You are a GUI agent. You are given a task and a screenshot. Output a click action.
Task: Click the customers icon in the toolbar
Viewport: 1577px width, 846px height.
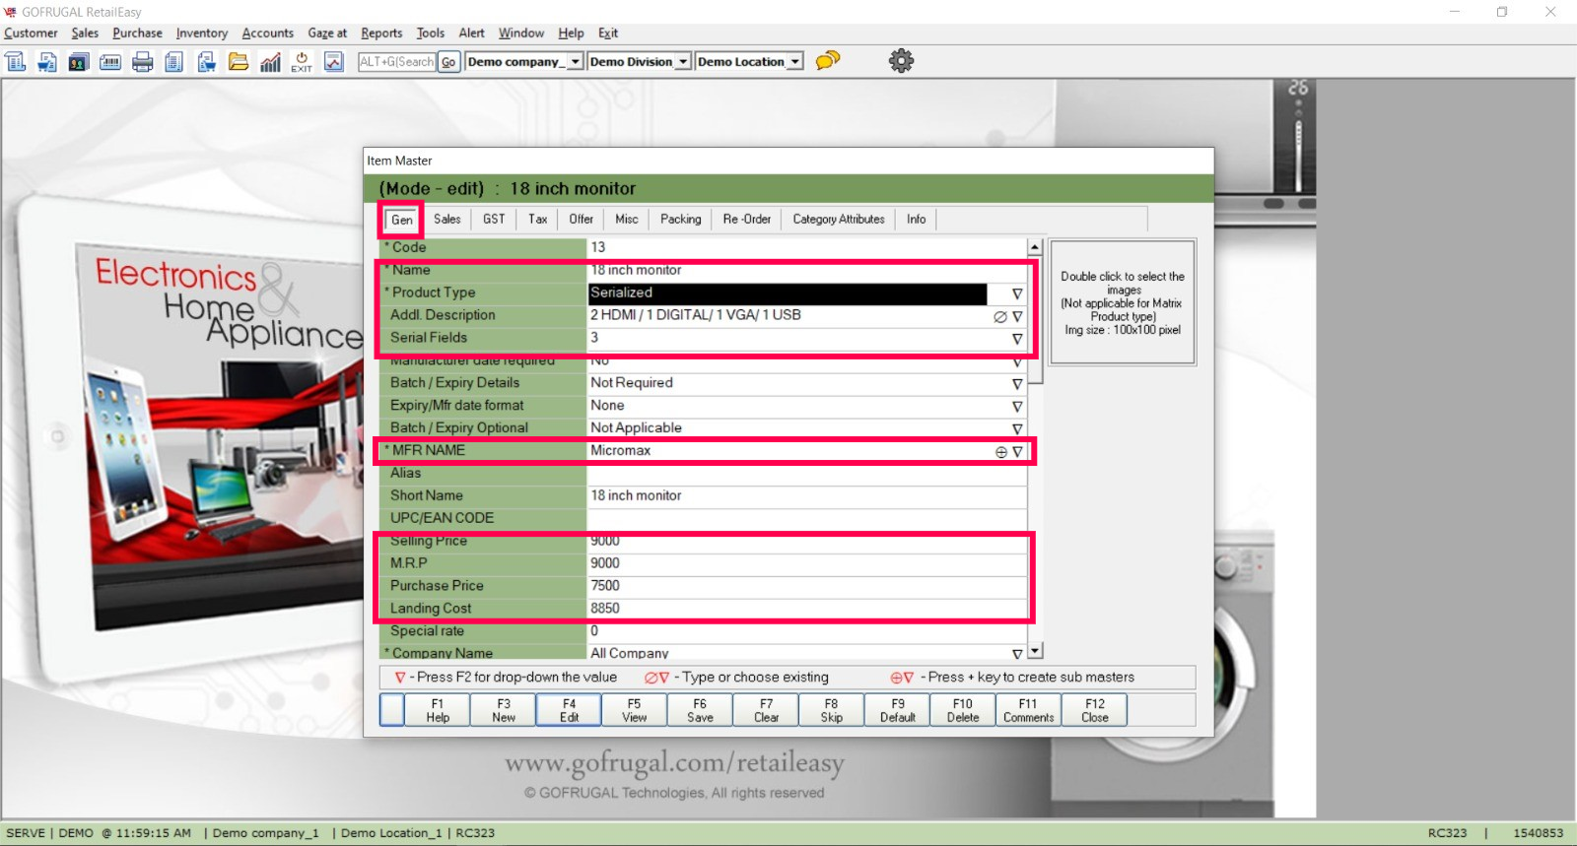coord(79,62)
